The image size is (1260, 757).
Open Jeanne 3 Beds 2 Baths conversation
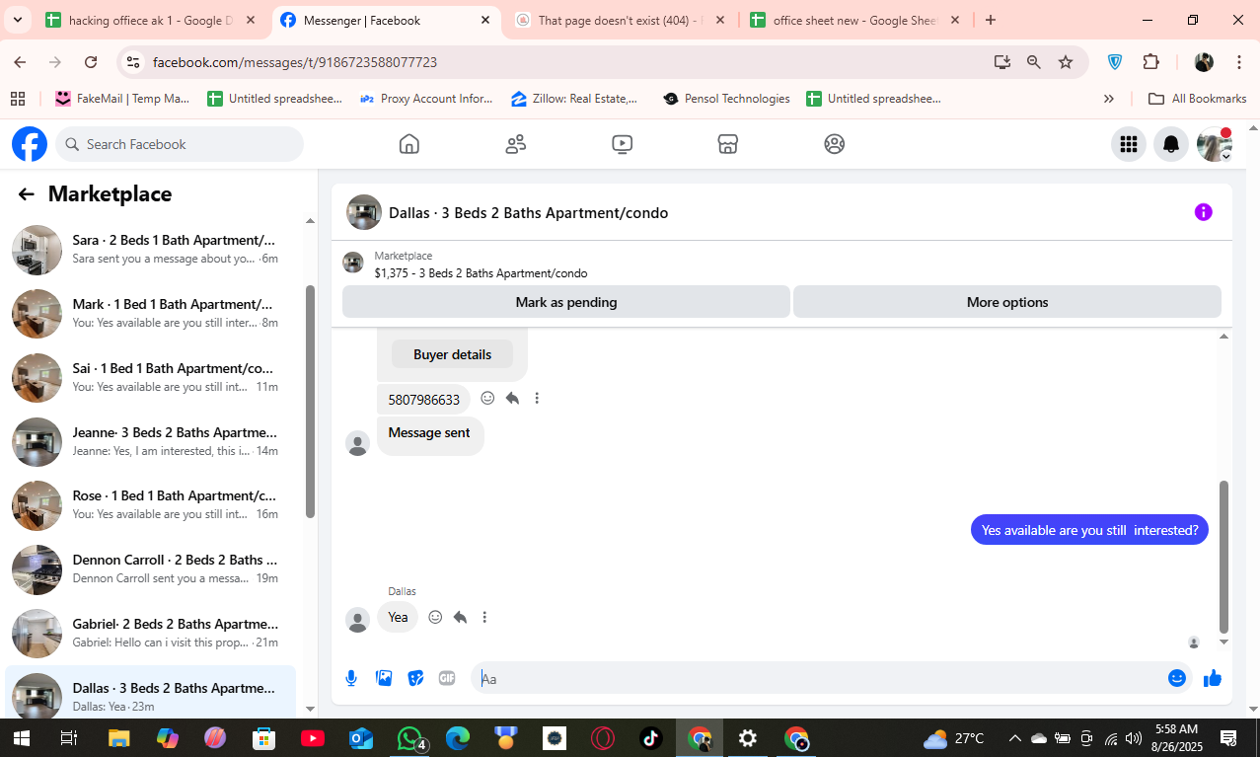151,441
